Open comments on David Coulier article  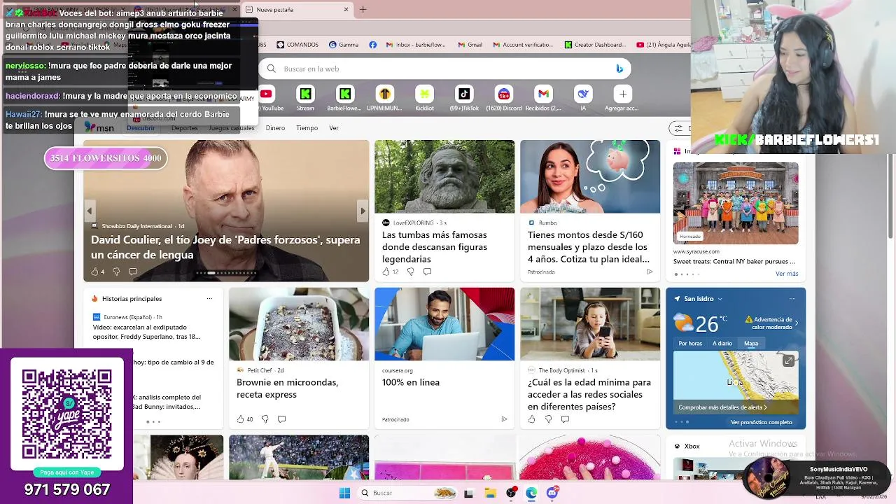133,272
